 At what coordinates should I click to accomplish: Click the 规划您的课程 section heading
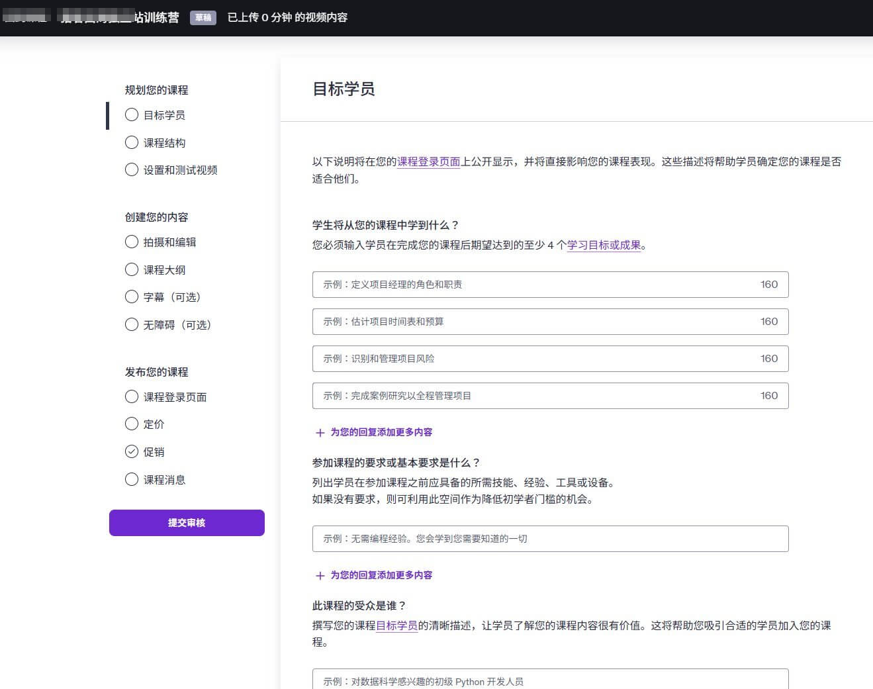point(157,90)
